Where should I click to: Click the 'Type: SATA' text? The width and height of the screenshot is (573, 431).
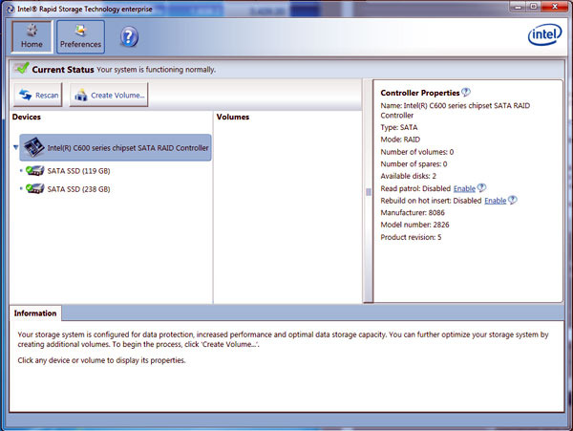(x=398, y=128)
